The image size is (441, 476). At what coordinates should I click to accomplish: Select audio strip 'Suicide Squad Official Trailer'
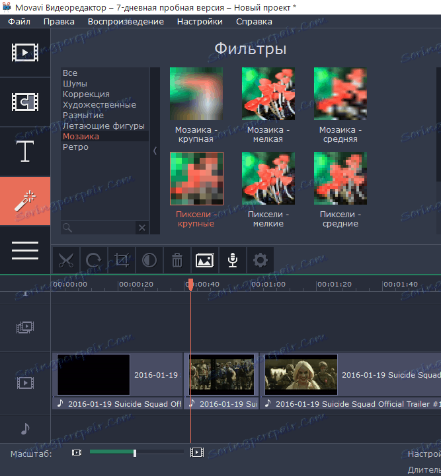[350, 404]
